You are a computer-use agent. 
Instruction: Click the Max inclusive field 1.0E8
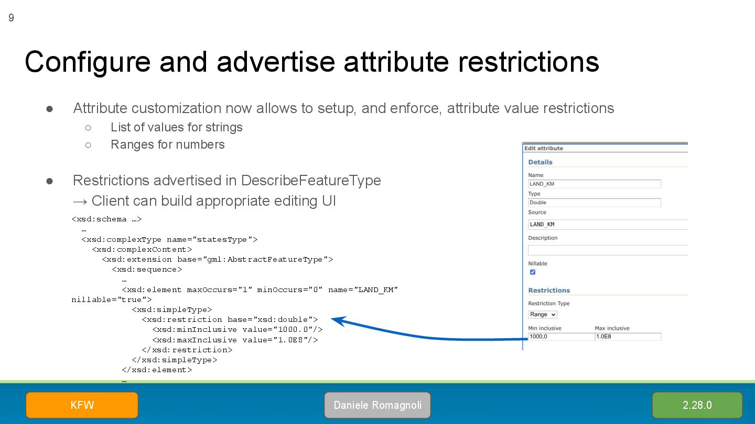pos(628,337)
